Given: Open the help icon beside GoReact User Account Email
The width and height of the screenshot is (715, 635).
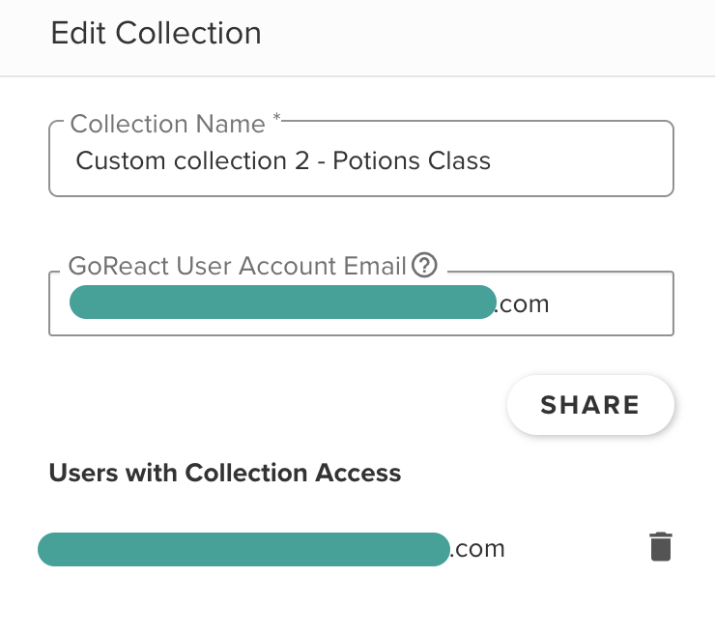Looking at the screenshot, I should coord(424,265).
